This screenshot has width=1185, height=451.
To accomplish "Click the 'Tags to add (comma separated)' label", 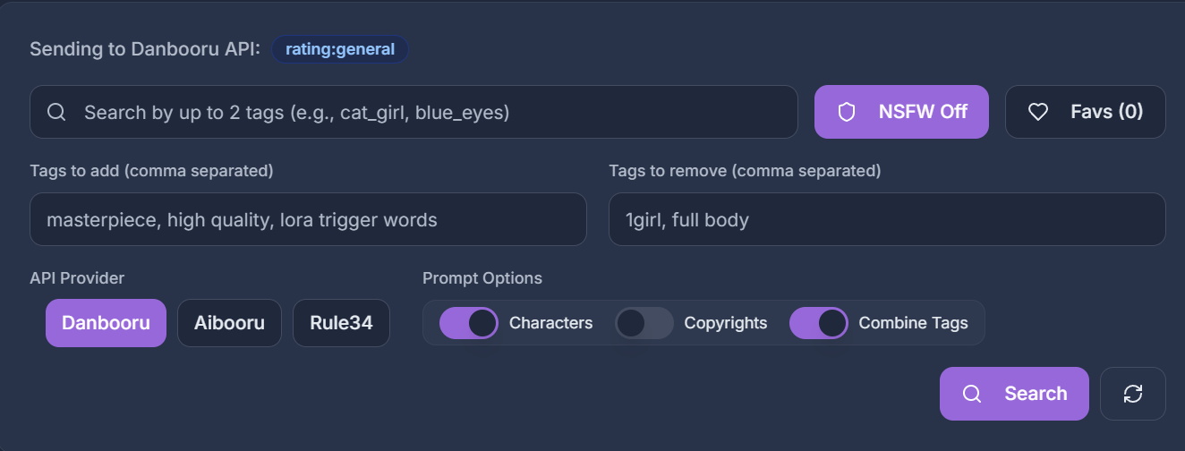I will pyautogui.click(x=151, y=171).
